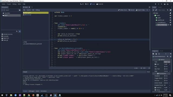Collapse the Panel node in Scene tree
The width and height of the screenshot is (173, 97).
pyautogui.click(x=154, y=16)
